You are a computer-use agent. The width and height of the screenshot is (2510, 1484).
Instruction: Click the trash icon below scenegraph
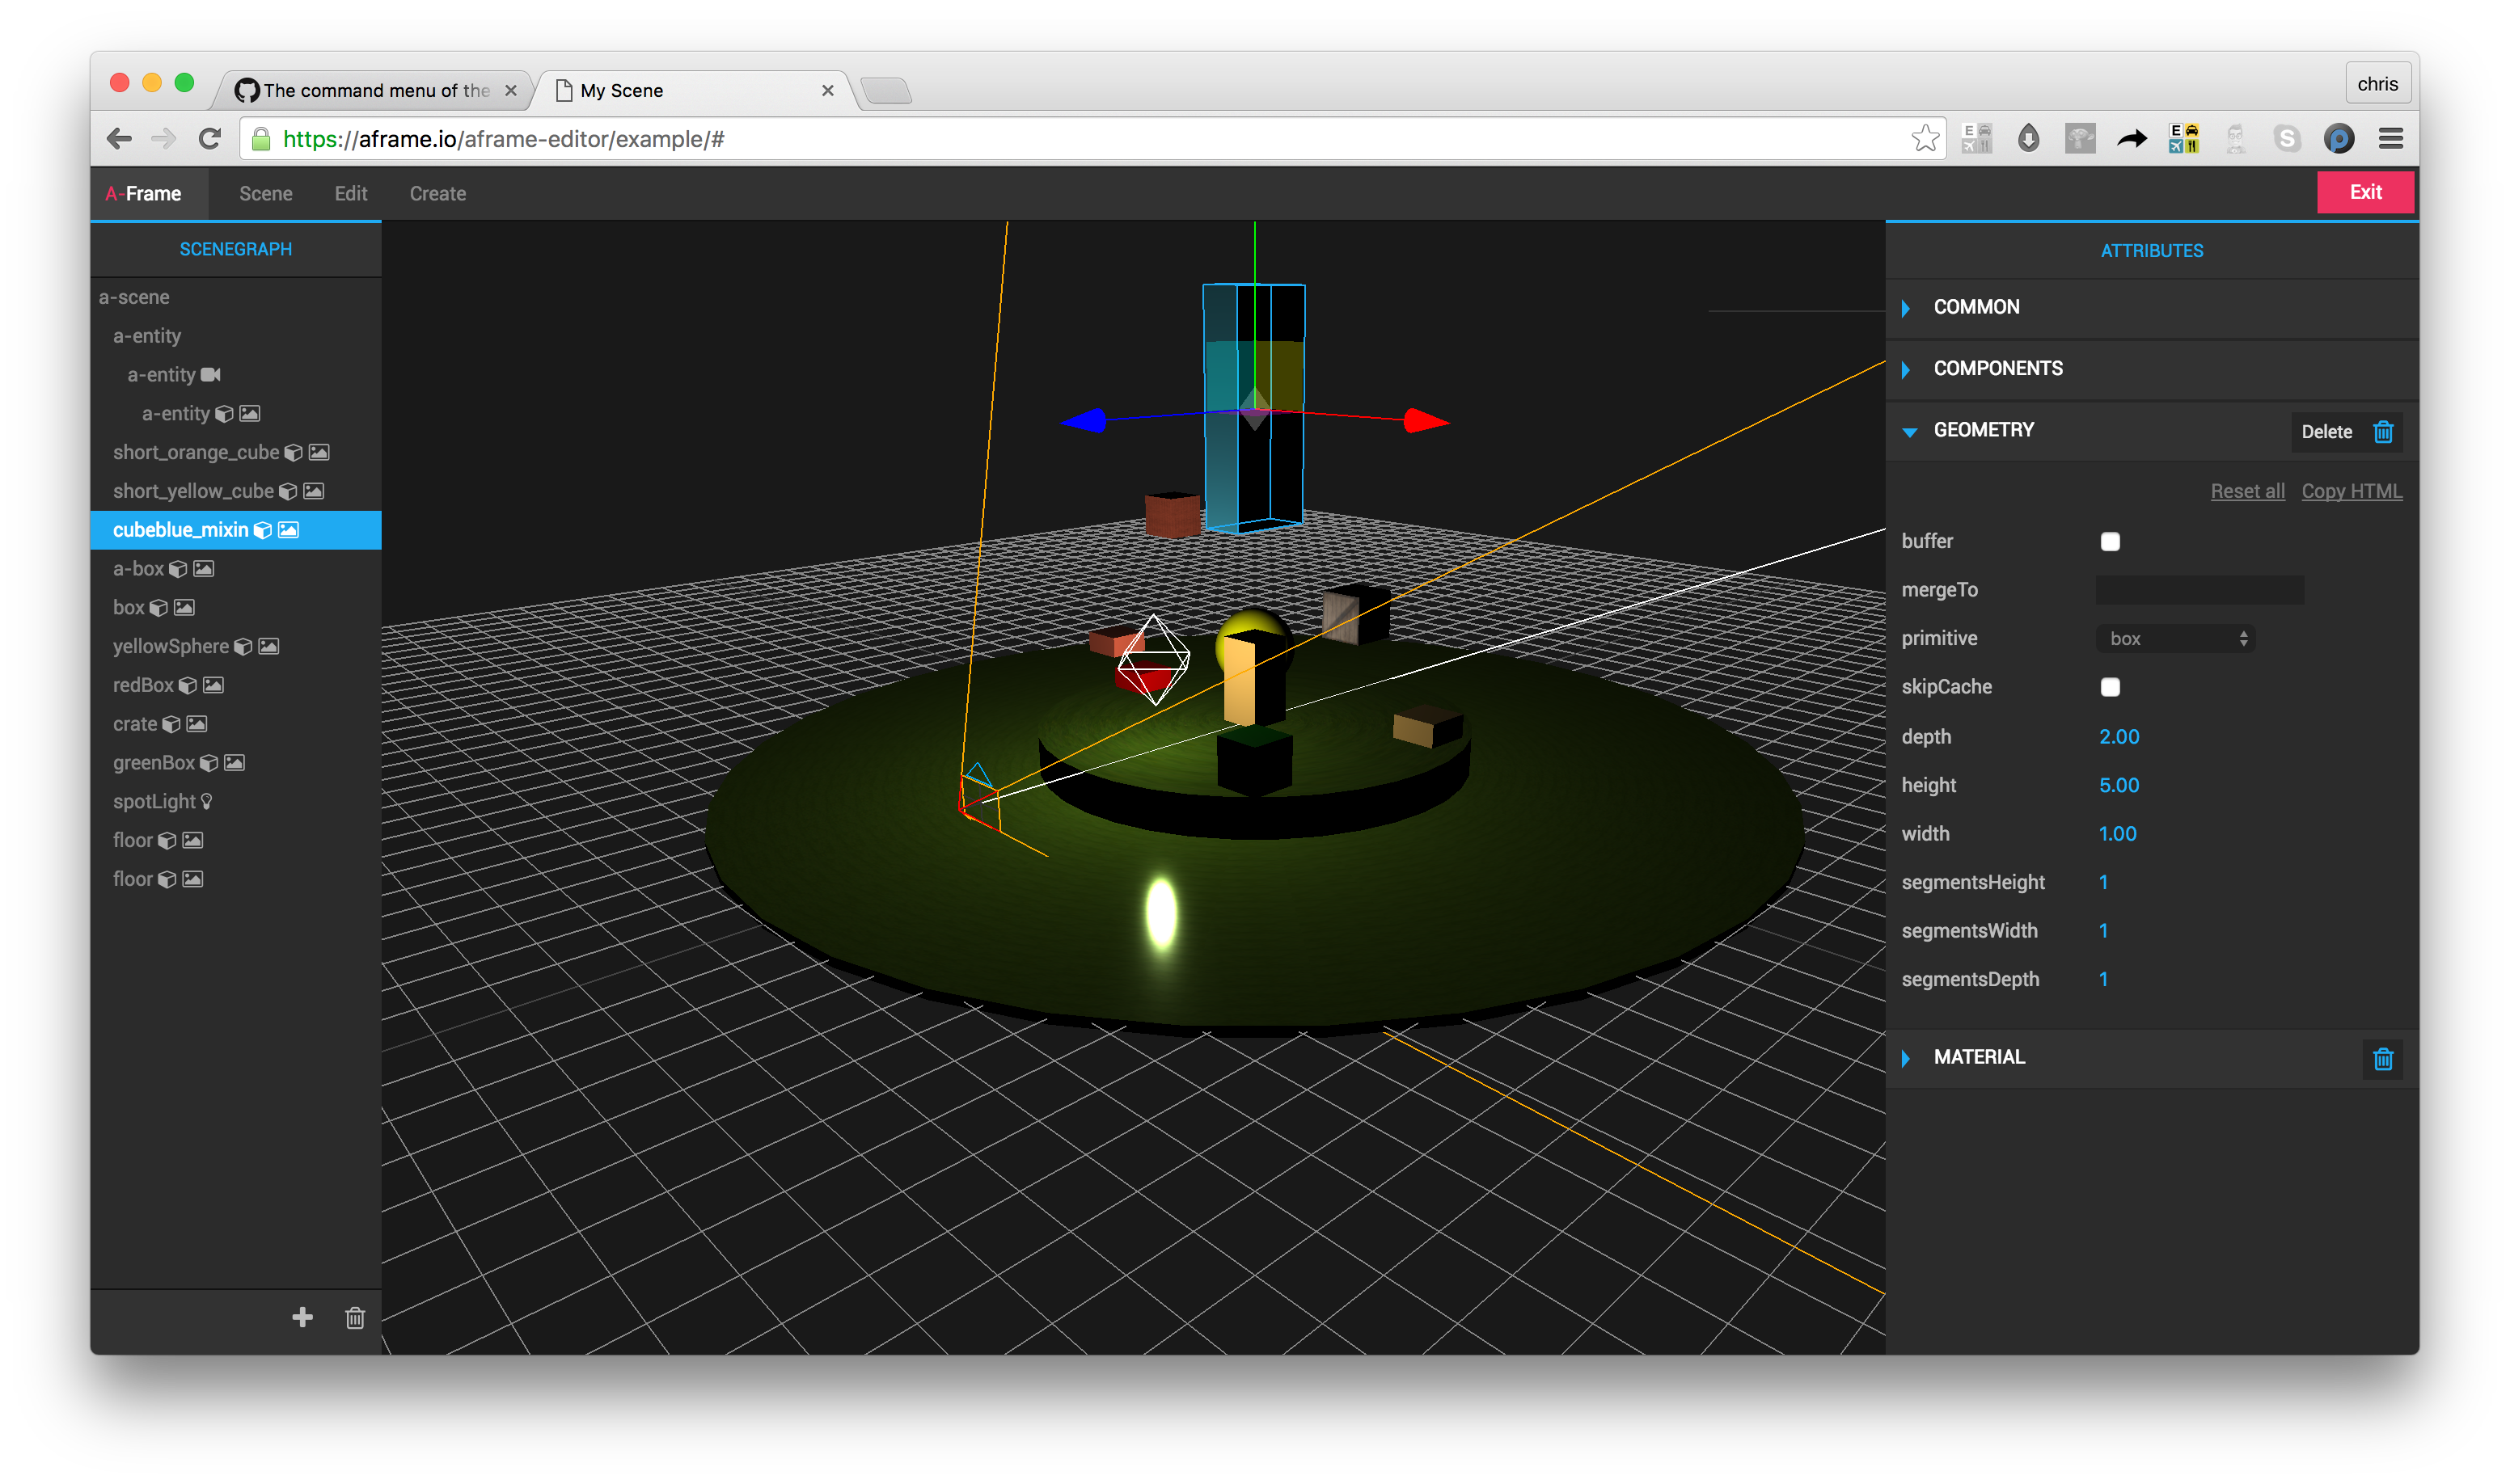tap(355, 1318)
